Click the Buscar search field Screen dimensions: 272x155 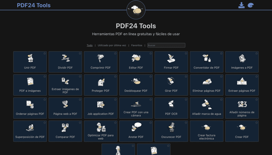166,45
